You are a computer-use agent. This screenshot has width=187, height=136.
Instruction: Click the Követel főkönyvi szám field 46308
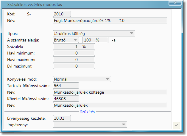click(x=66, y=99)
